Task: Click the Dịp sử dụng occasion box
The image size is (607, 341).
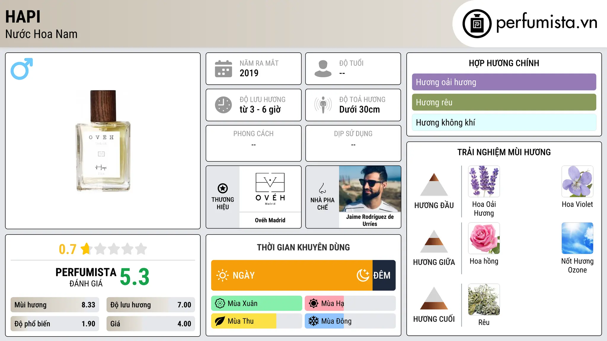Action: 353,143
